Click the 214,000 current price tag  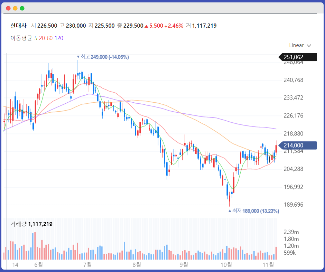click(x=297, y=146)
